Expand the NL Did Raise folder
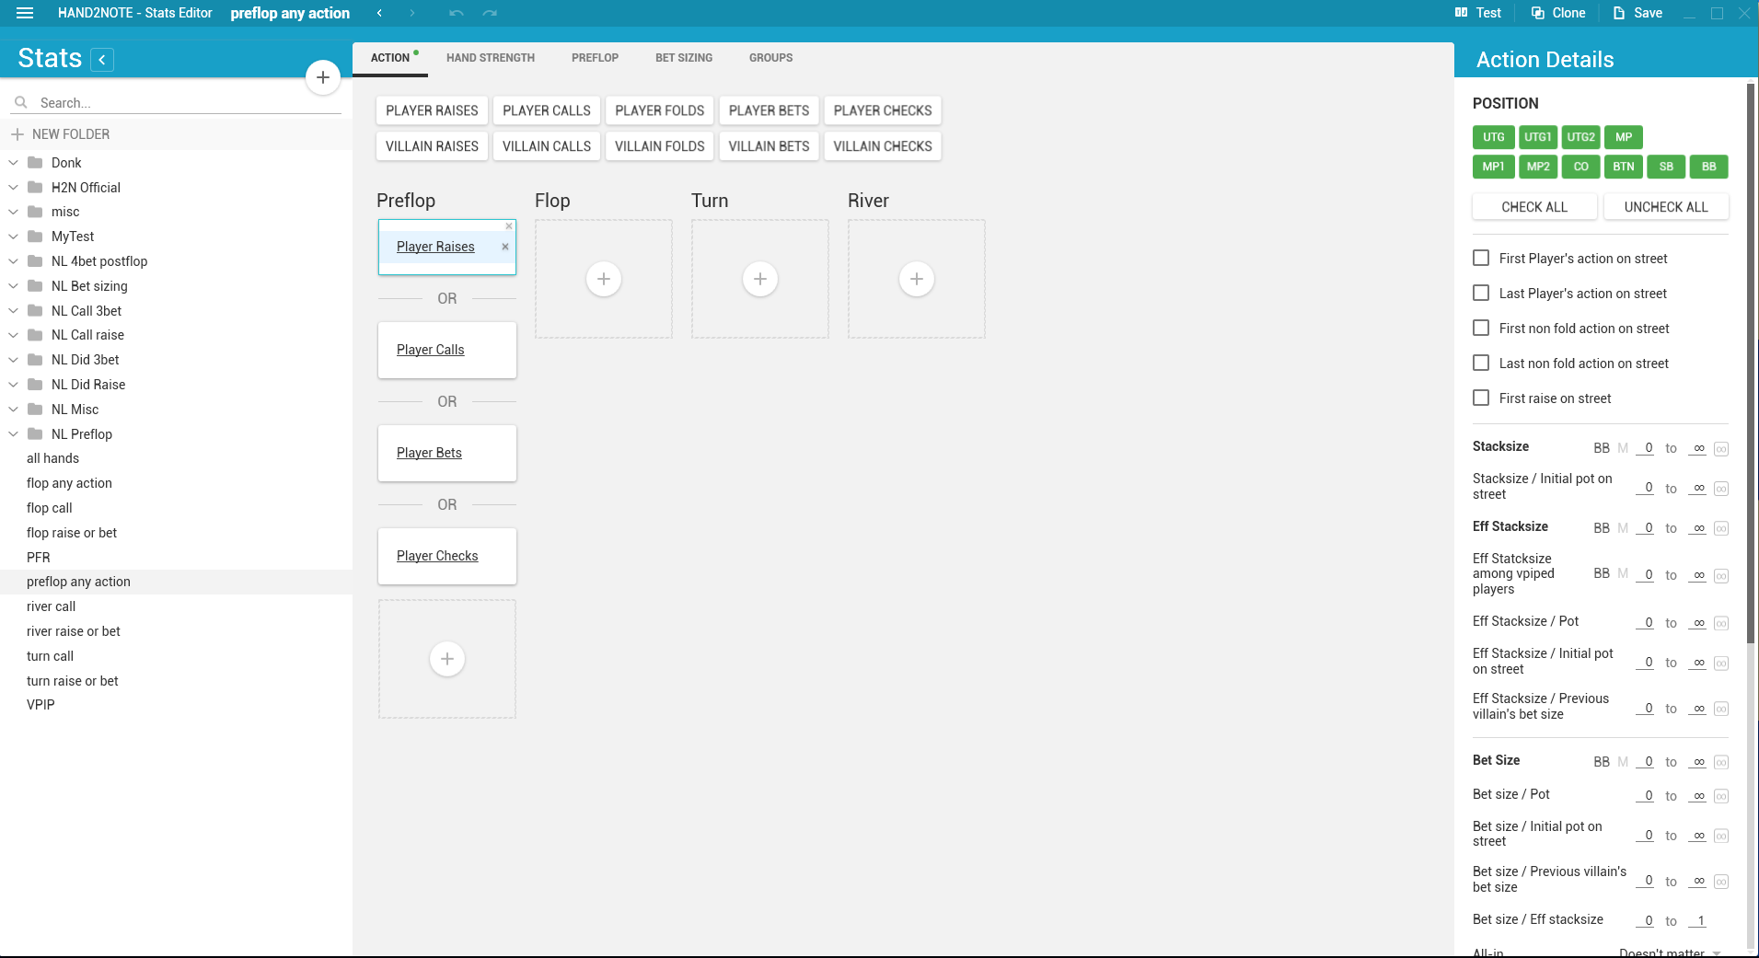This screenshot has width=1759, height=958. [x=14, y=385]
